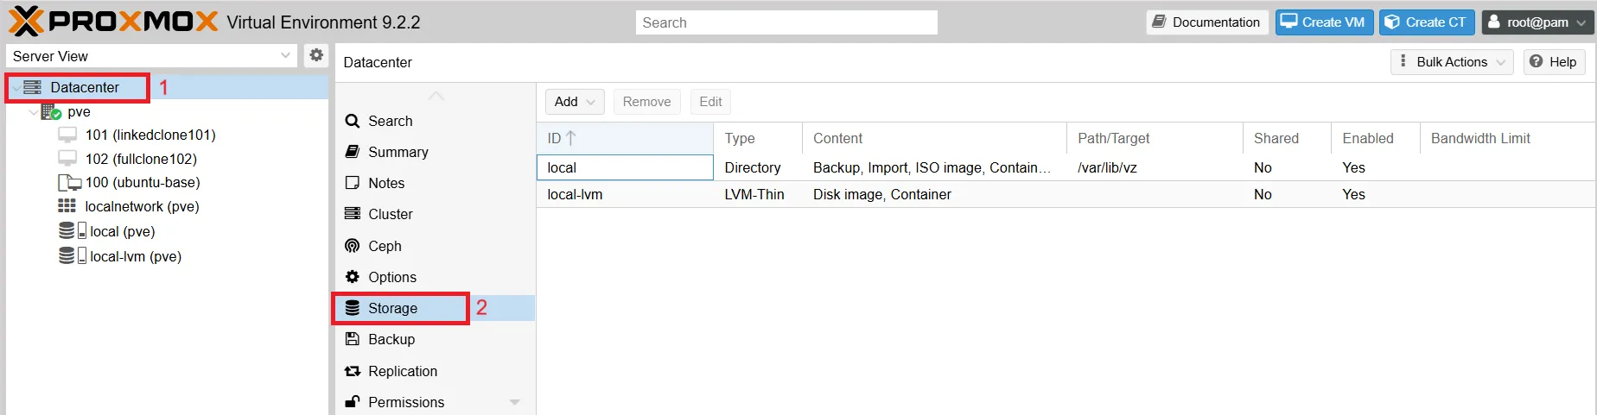The width and height of the screenshot is (1597, 415).
Task: Click the pve node server icon
Action: pos(51,111)
